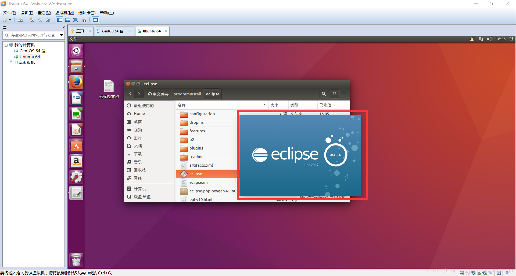Toggle the library sidebar view icon
The image size is (516, 276).
pyautogui.click(x=60, y=20)
